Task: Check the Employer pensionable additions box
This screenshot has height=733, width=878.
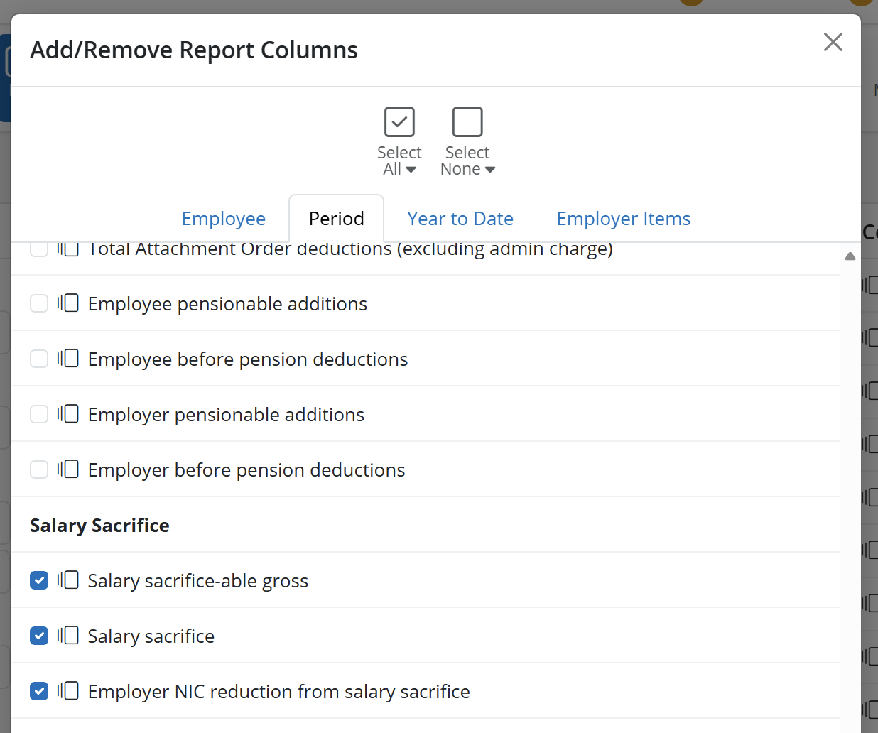Action: tap(39, 414)
